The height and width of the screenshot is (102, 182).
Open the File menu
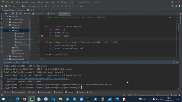tap(8, 2)
